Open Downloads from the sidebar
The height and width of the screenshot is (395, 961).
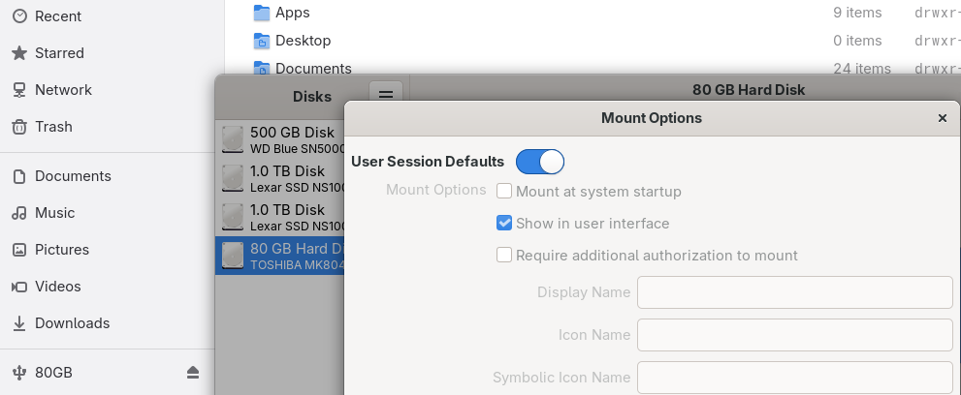(x=72, y=323)
